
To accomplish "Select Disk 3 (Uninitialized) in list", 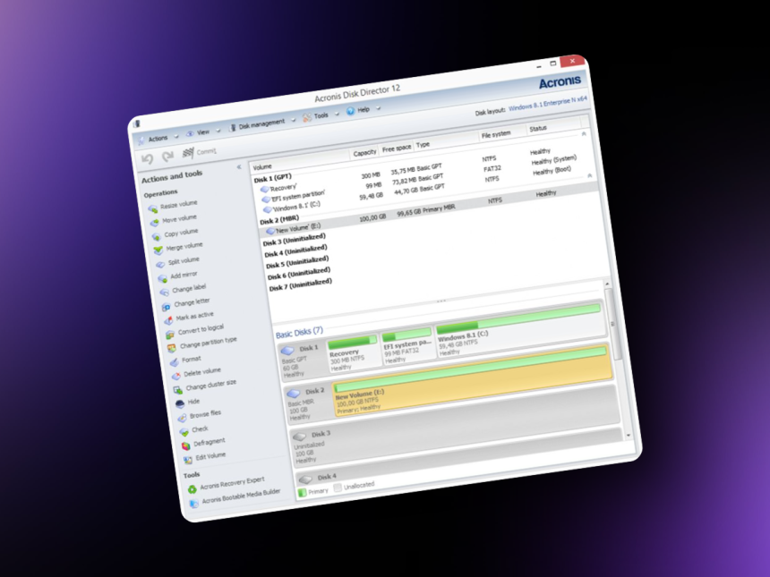I will pyautogui.click(x=294, y=240).
